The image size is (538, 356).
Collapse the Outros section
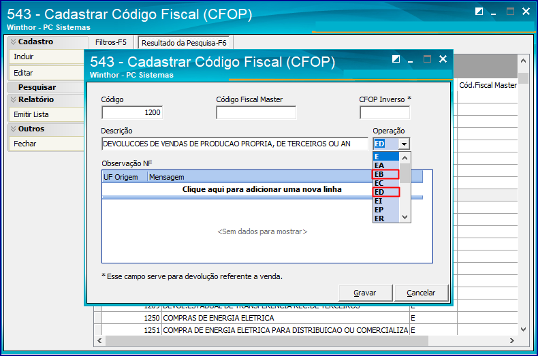(x=13, y=129)
